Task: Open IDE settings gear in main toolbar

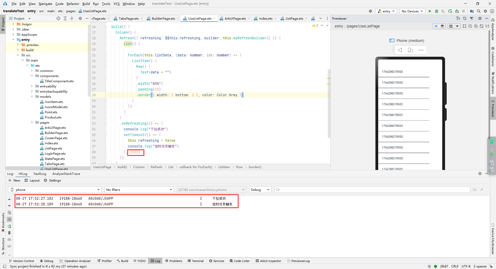Action: (x=485, y=11)
